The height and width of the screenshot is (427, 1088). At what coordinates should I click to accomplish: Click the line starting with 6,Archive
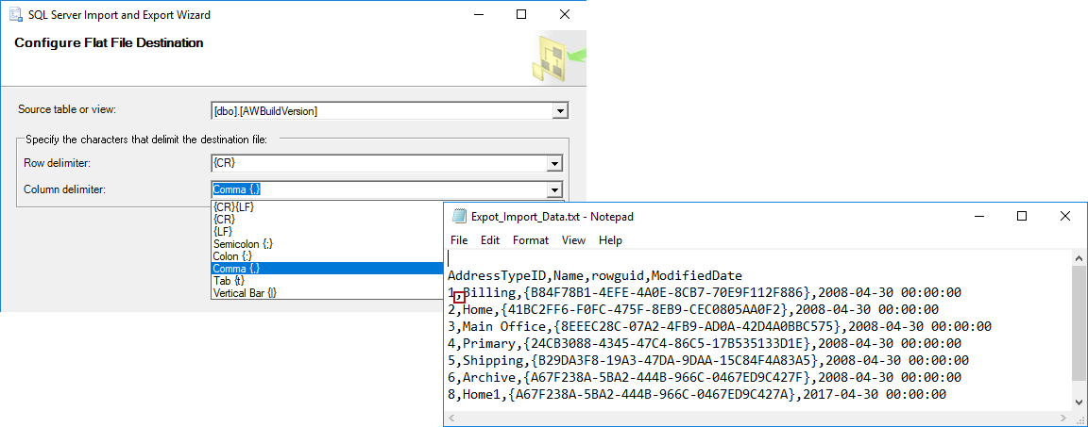point(705,377)
